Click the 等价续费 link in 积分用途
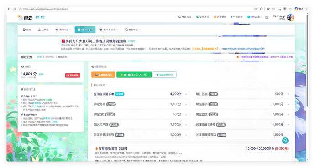The image size is (315, 167). pyautogui.click(x=47, y=100)
